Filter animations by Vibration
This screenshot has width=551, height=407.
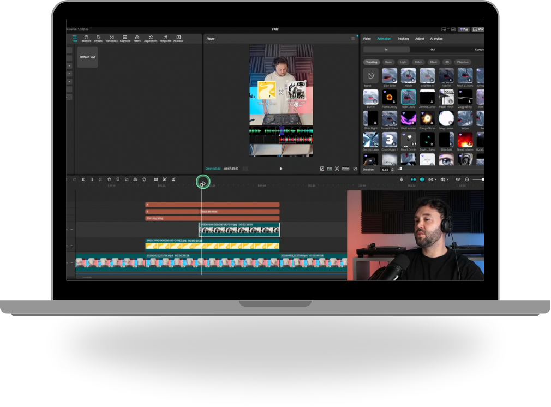[463, 62]
